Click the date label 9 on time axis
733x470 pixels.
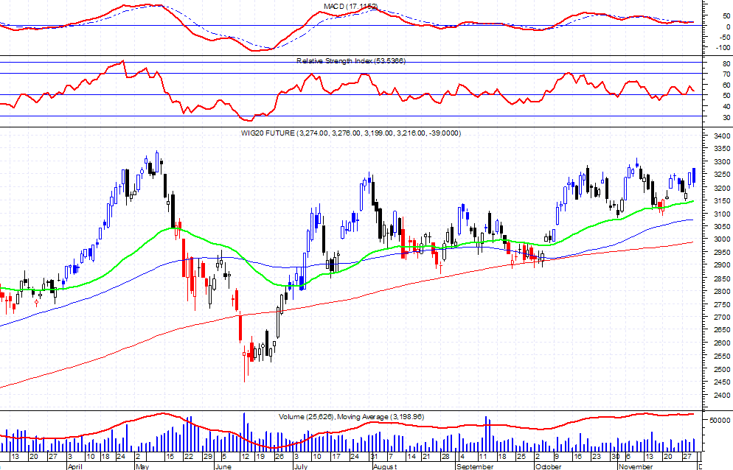point(556,457)
